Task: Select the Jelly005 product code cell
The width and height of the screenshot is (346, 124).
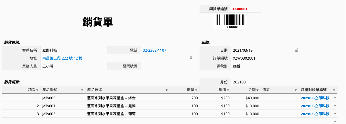Action: click(x=63, y=98)
